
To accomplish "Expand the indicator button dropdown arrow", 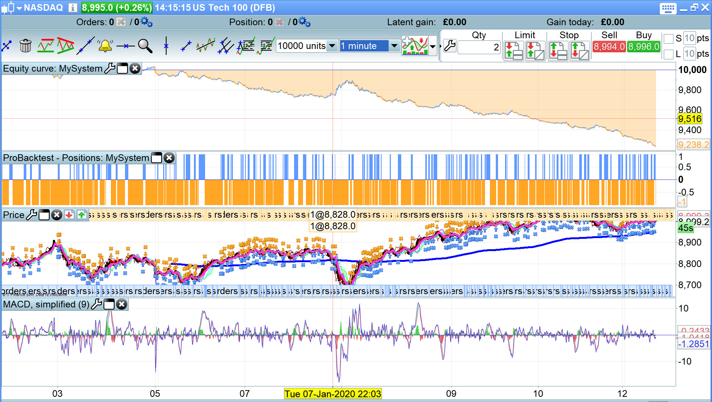I will click(x=433, y=46).
